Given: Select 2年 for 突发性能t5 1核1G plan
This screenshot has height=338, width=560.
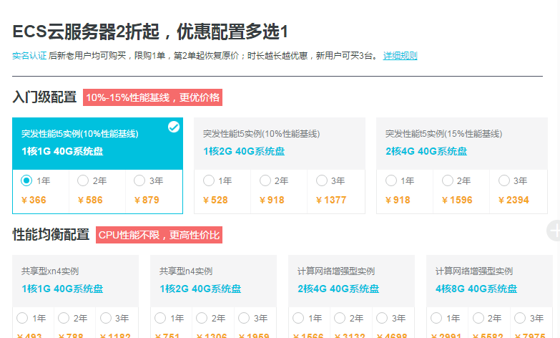Looking at the screenshot, I should (83, 180).
